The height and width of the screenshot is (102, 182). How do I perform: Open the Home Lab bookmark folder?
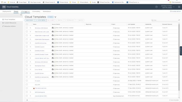pyautogui.click(x=11, y=2)
